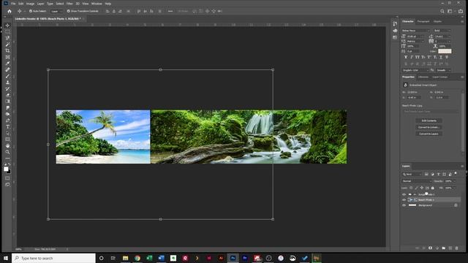Select the Move tool in the toolbox
Screen dimensions: 468x263
pyautogui.click(x=8, y=26)
